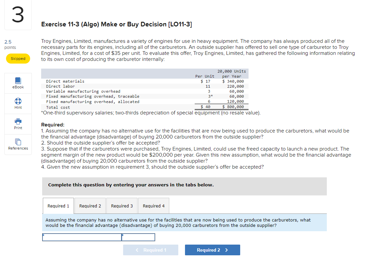
Task: Switch to the Required 3 tab
Action: (x=122, y=206)
